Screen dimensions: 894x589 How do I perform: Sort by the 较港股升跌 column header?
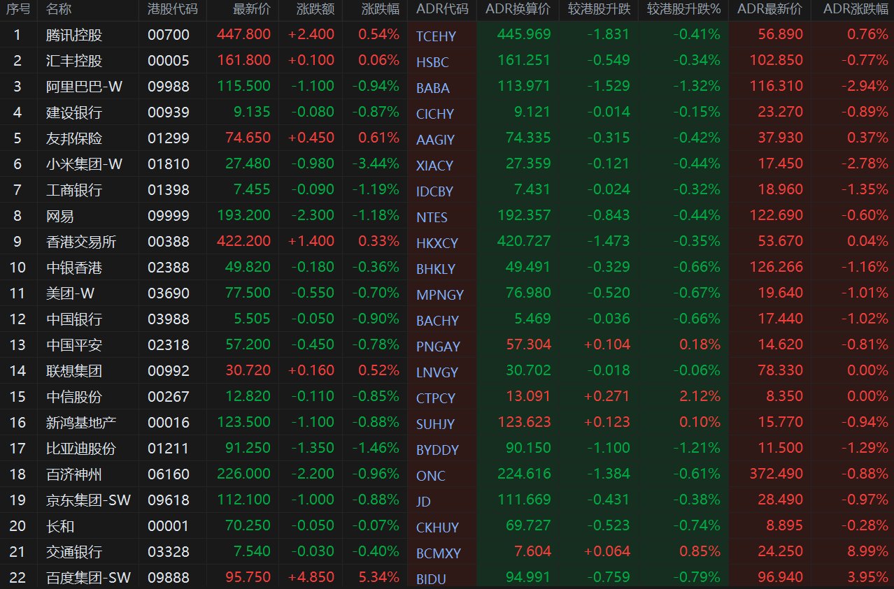[598, 9]
